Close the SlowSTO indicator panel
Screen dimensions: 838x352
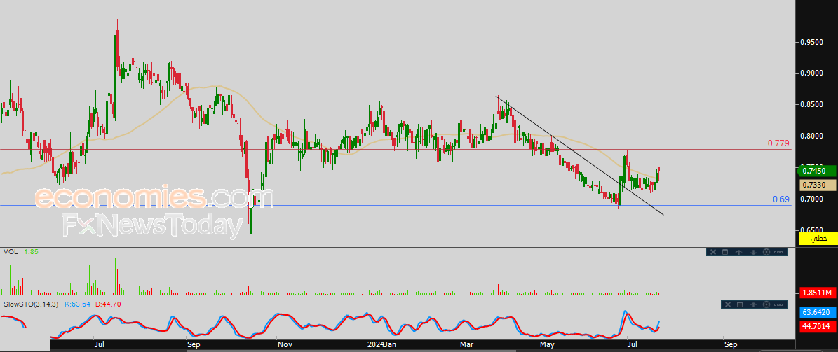pyautogui.click(x=728, y=304)
